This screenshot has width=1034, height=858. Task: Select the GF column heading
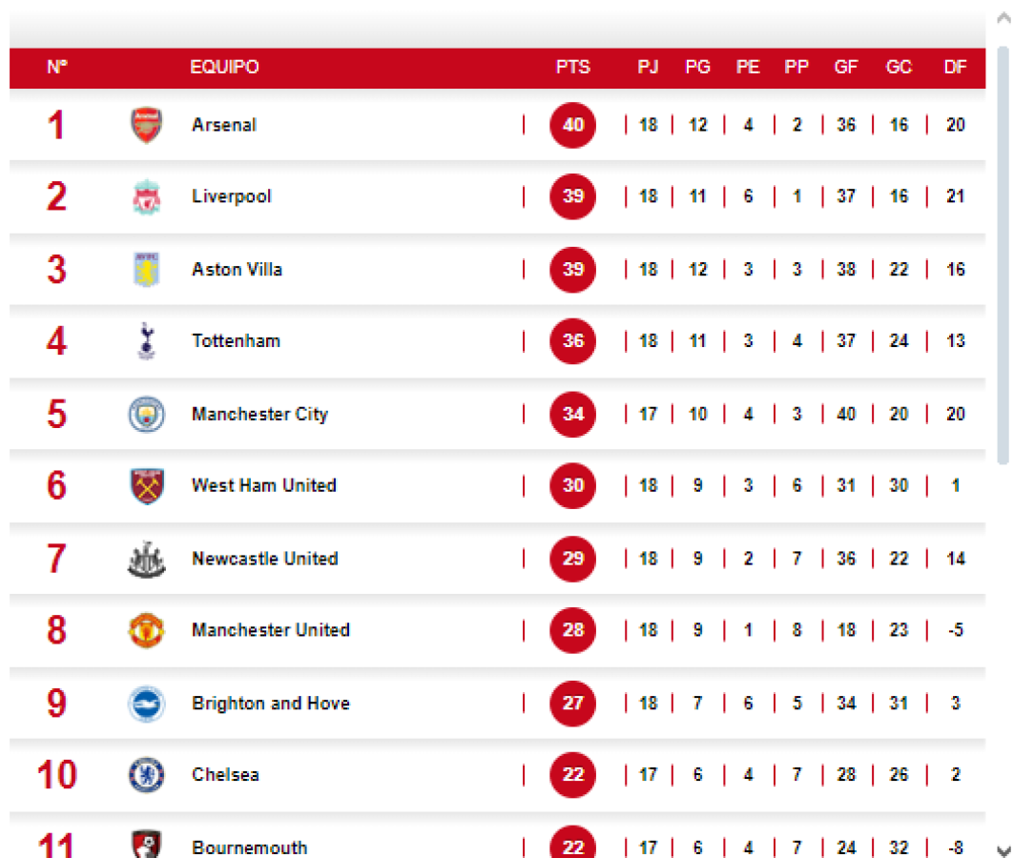tap(846, 68)
